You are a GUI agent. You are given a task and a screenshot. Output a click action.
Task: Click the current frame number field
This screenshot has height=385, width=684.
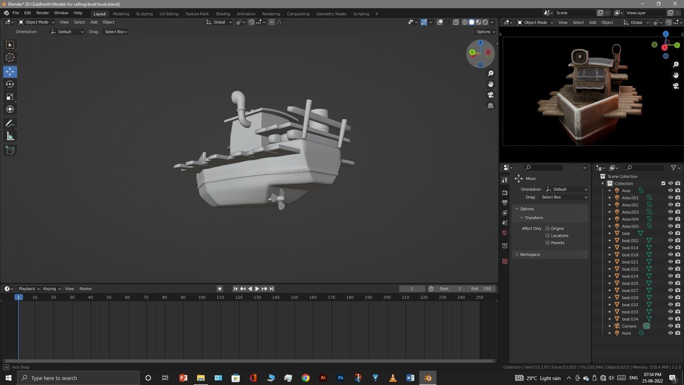(x=412, y=289)
